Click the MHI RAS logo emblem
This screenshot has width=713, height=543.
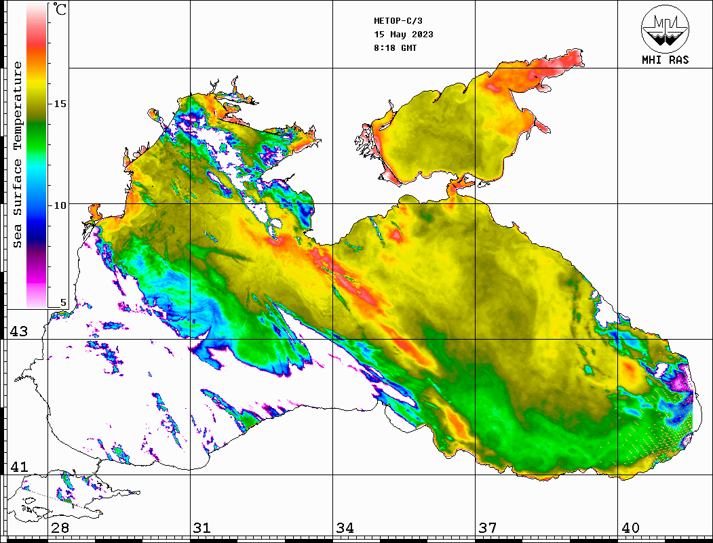[x=666, y=28]
